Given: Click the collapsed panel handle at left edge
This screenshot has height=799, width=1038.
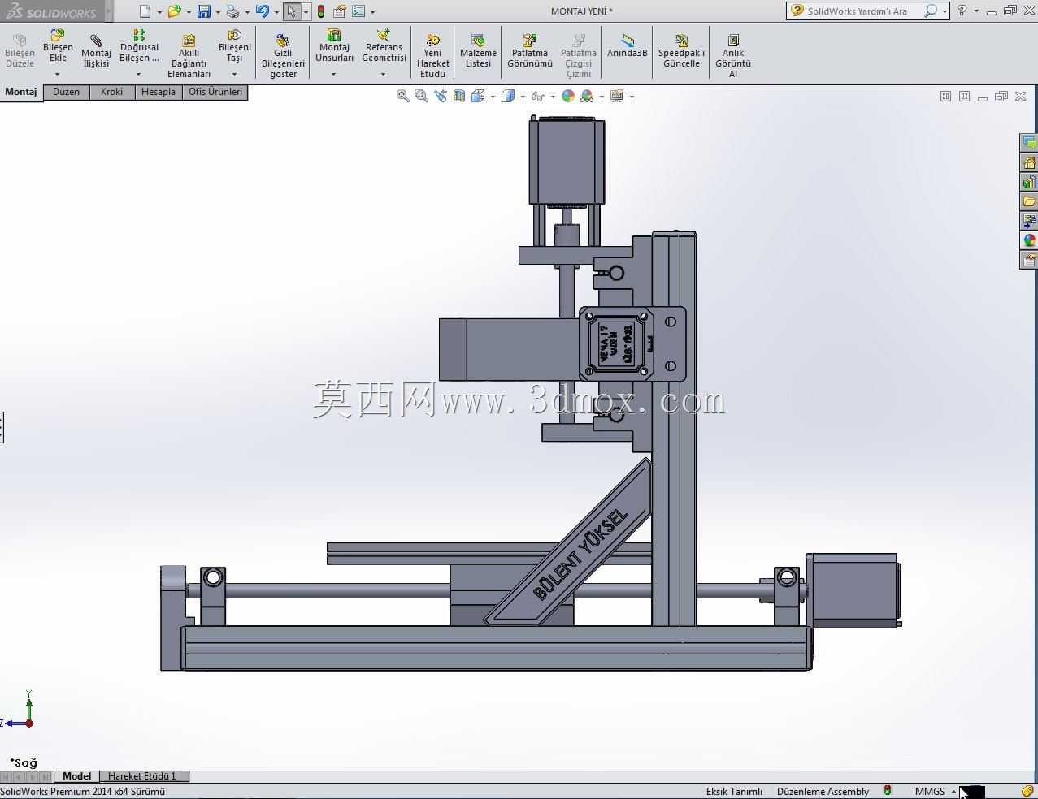Looking at the screenshot, I should pyautogui.click(x=2, y=427).
